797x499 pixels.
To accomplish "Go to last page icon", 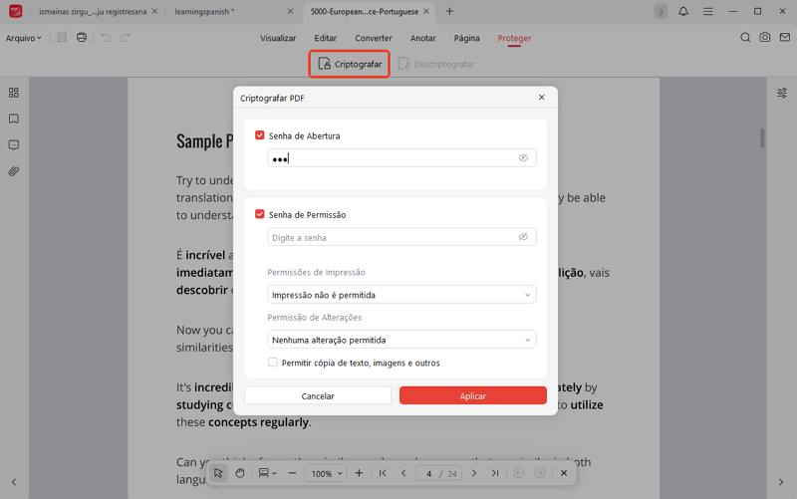I will coord(495,473).
